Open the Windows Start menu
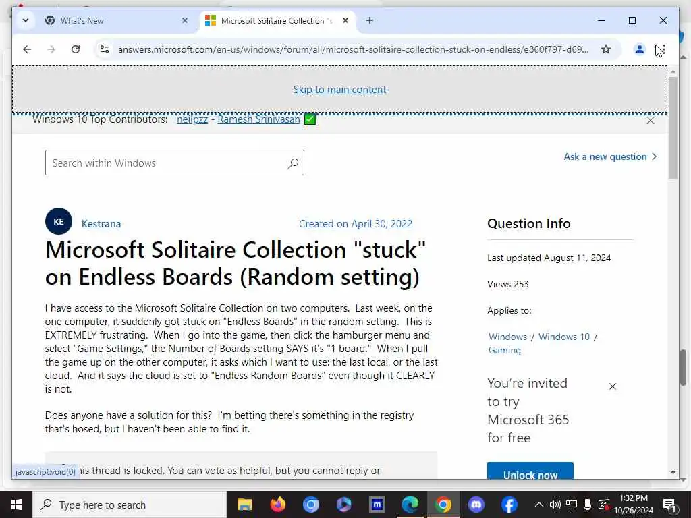Image resolution: width=691 pixels, height=518 pixels. click(16, 505)
